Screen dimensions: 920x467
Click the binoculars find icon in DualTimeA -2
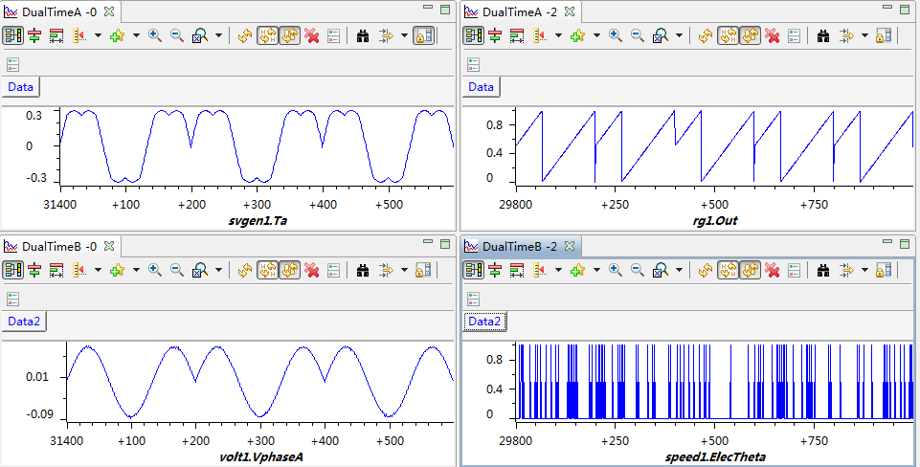pos(822,35)
